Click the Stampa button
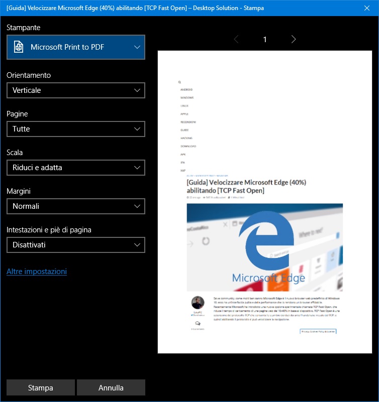The image size is (379, 402). coord(41,387)
